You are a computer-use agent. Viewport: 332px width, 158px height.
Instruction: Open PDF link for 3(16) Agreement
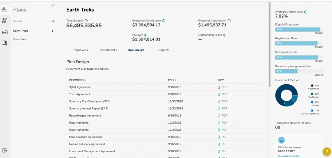tap(224, 87)
